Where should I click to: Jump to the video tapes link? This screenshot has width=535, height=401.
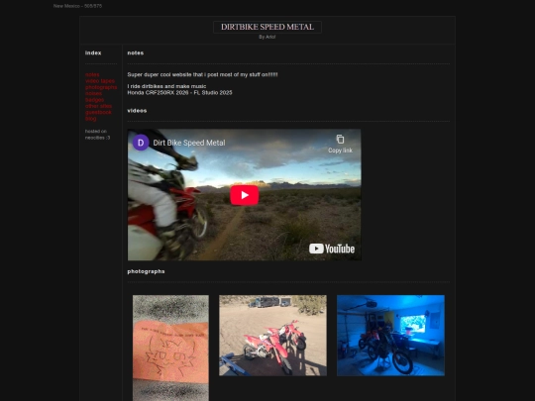(x=100, y=81)
